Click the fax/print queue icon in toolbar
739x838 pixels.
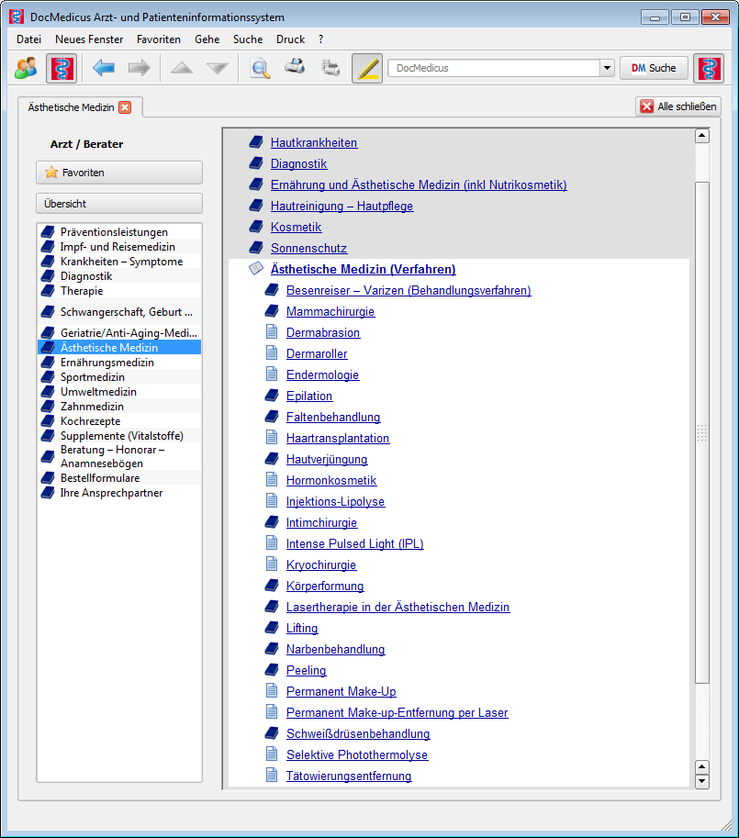[330, 68]
